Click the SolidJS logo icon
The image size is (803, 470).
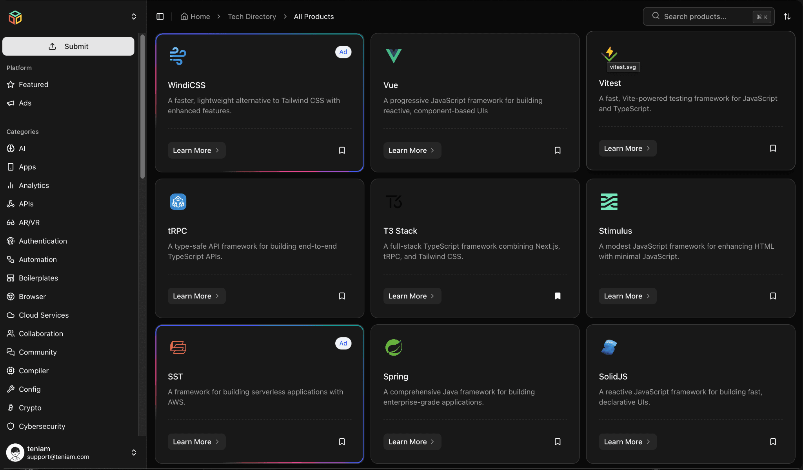(x=609, y=347)
